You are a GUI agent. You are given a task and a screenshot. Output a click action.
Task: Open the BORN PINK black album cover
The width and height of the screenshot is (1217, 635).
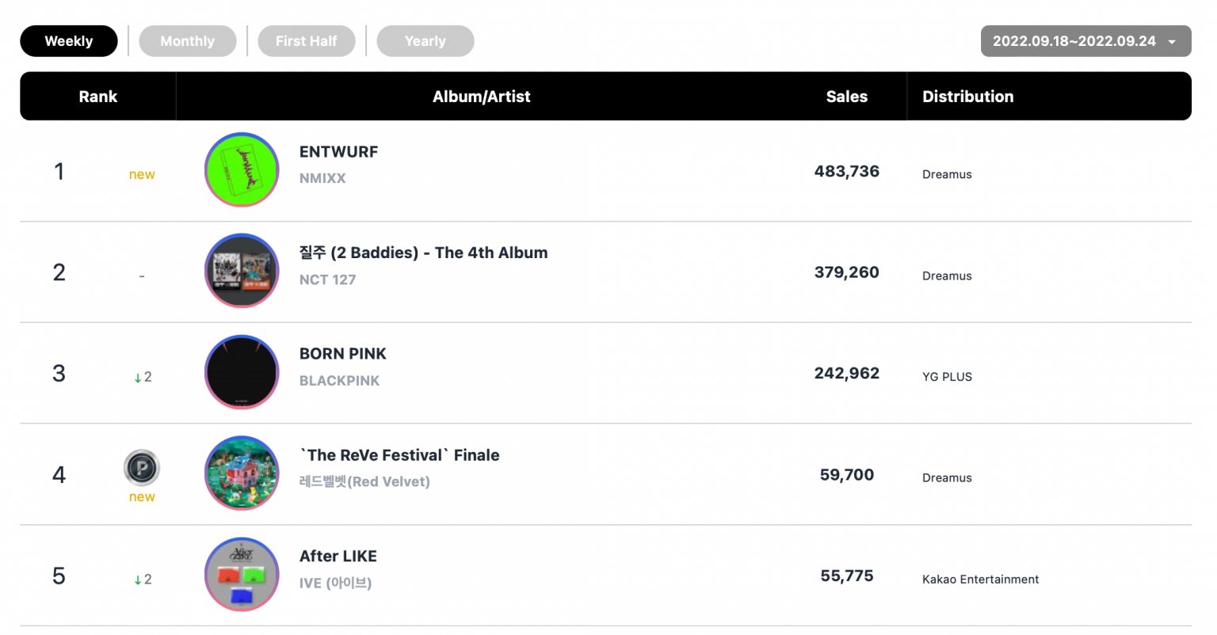pyautogui.click(x=242, y=372)
